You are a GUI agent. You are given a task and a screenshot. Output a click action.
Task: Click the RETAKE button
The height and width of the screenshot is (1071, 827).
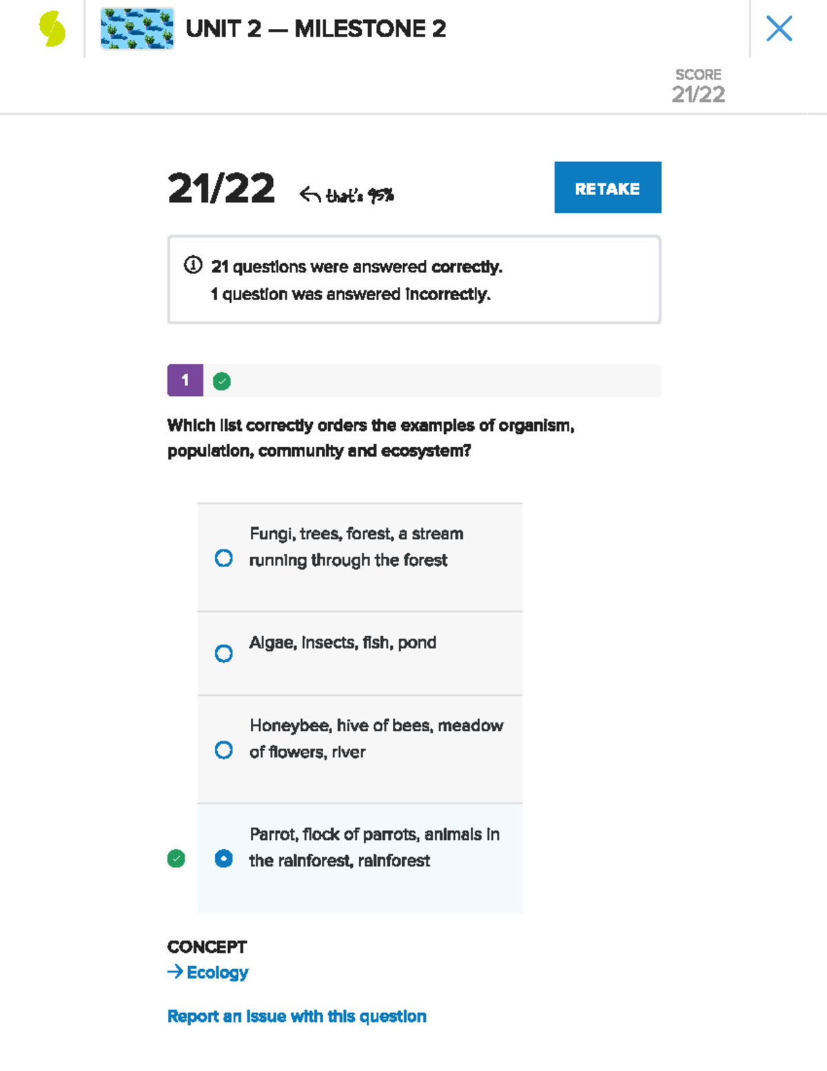click(x=608, y=188)
